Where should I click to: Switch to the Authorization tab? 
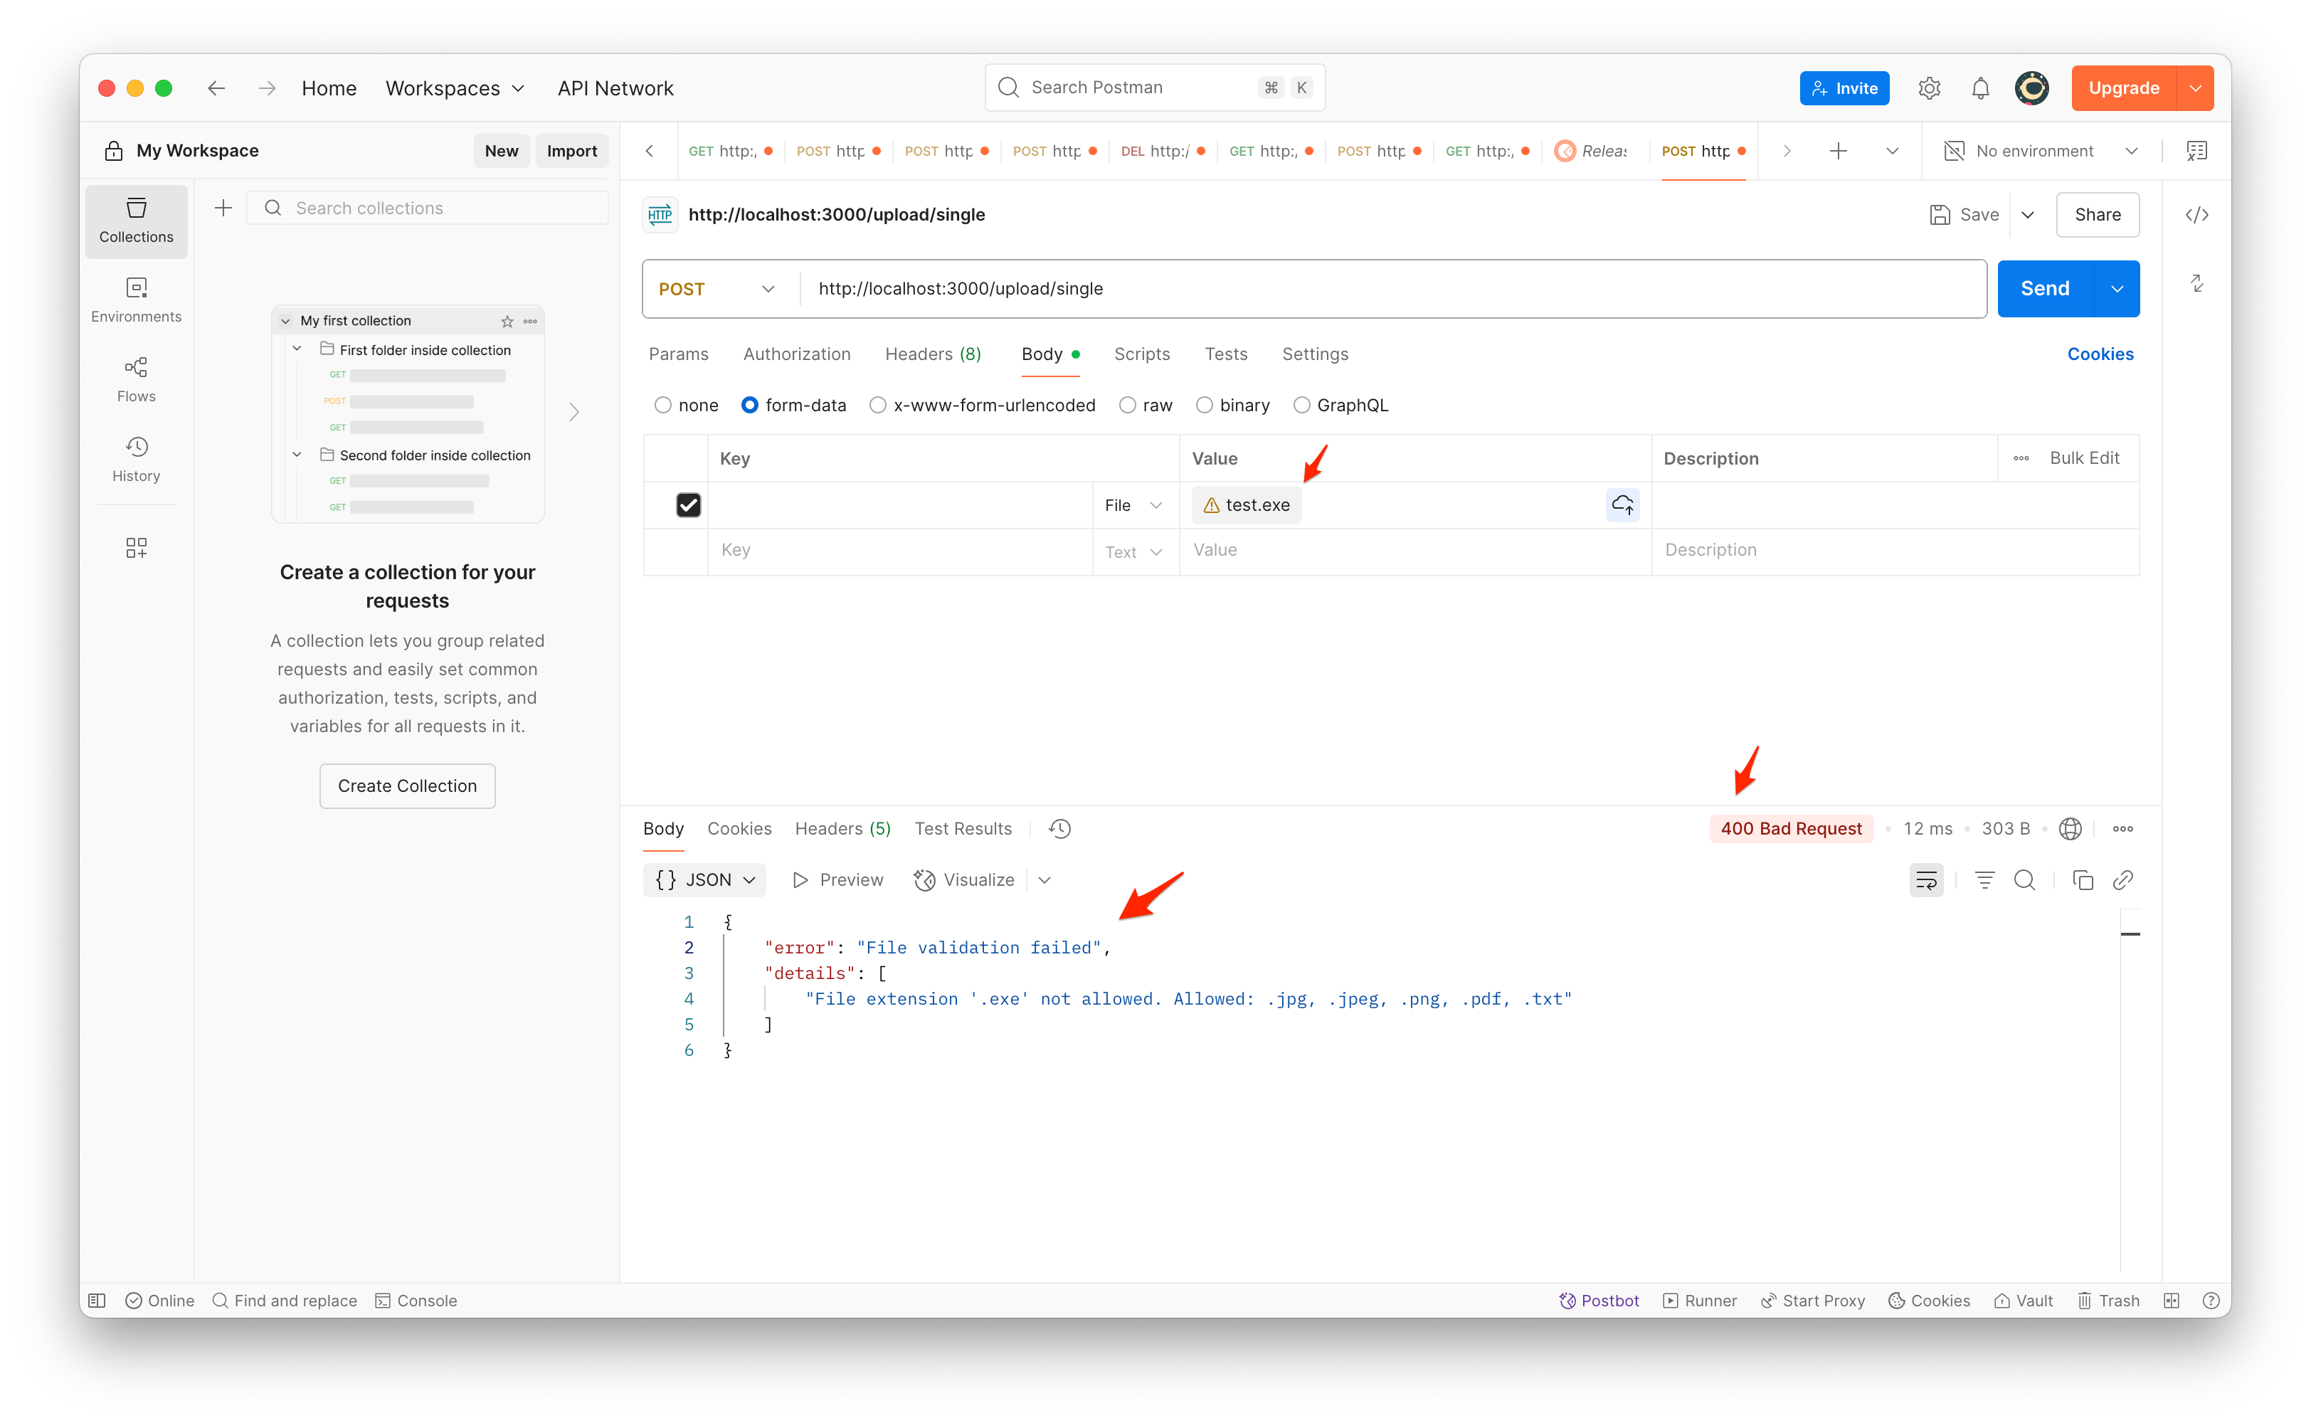coord(796,354)
